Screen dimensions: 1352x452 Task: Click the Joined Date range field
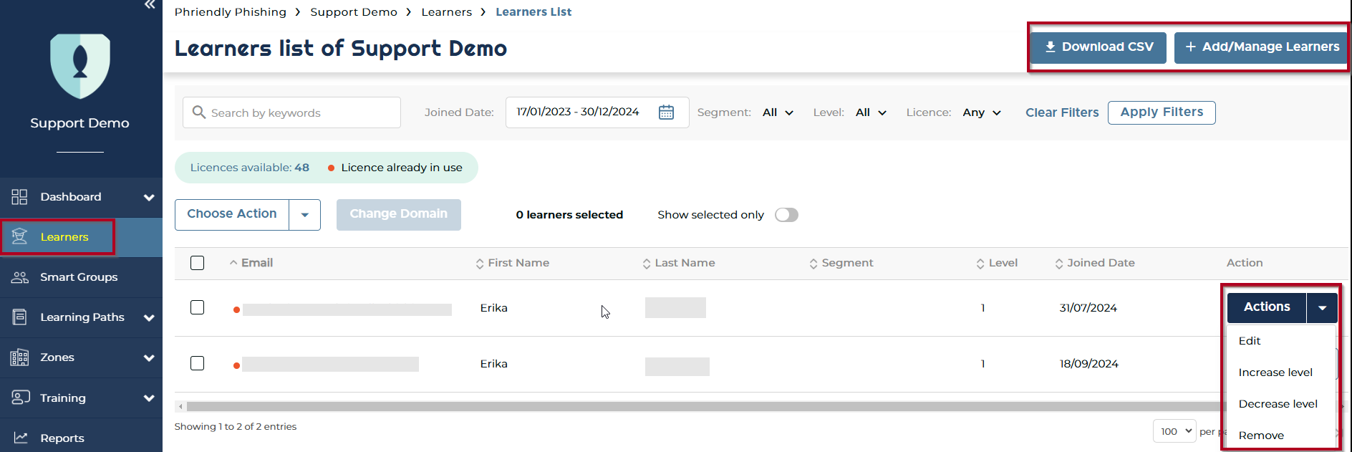597,112
